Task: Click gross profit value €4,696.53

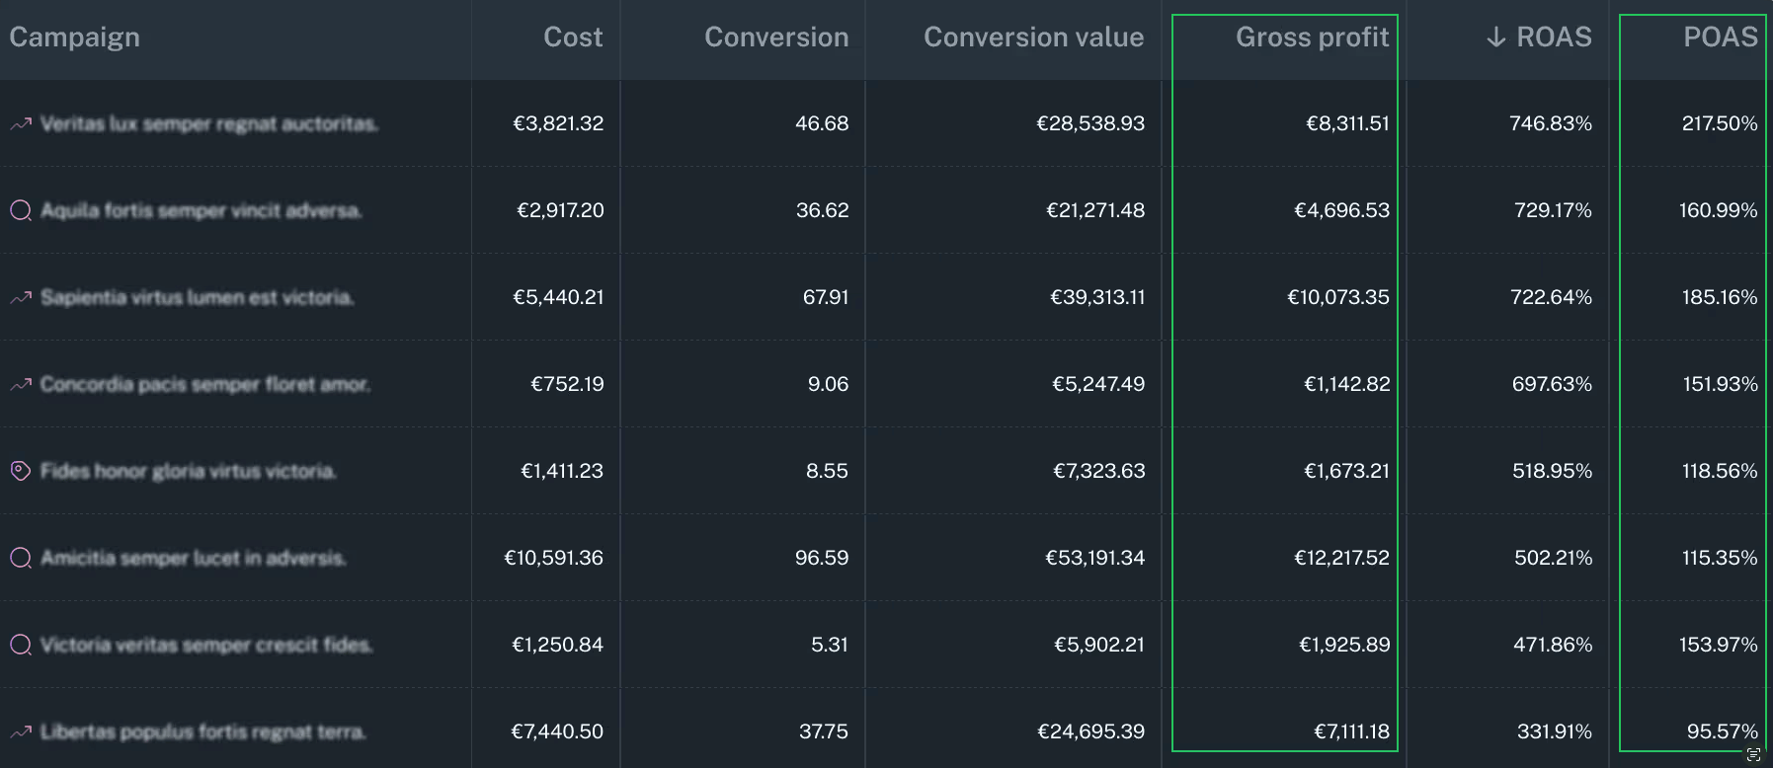Action: coord(1341,210)
